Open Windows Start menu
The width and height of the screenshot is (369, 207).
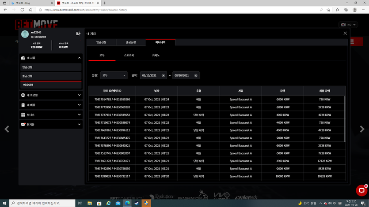pos(4,203)
